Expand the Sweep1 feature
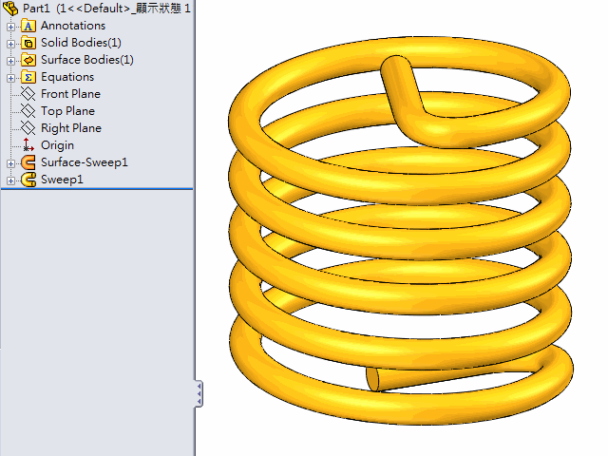The height and width of the screenshot is (456, 608). pos(10,180)
